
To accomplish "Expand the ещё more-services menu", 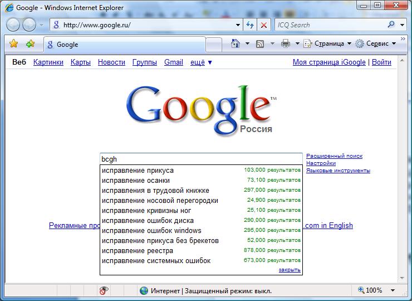I will click(202, 62).
